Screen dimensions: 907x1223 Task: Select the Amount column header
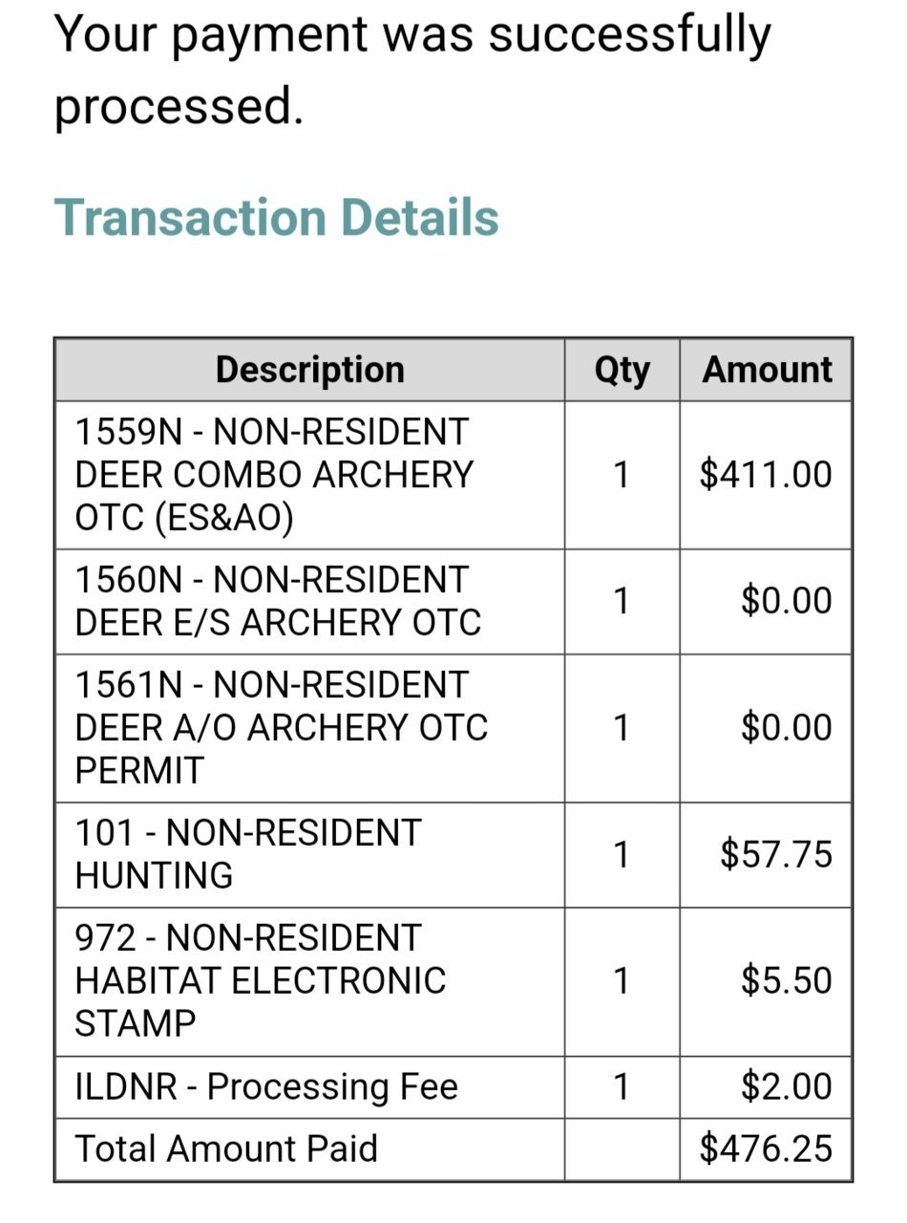767,370
